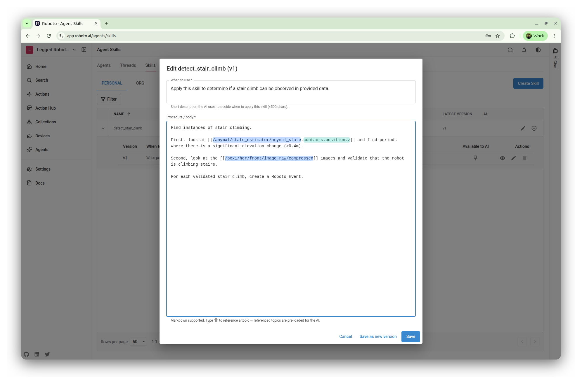Edit detect_stair_climb skill pencil icon
The width and height of the screenshot is (582, 384).
point(523,128)
